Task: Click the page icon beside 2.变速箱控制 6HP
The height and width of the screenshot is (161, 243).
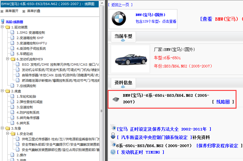Action: (x=12, y=38)
